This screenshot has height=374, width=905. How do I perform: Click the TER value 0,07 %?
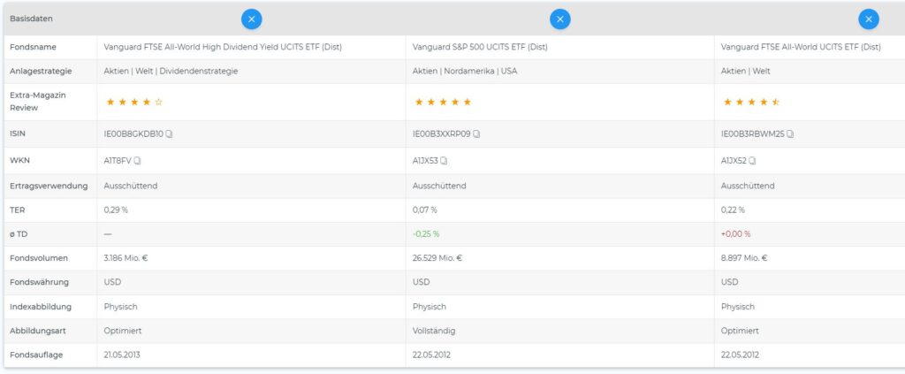(x=425, y=210)
